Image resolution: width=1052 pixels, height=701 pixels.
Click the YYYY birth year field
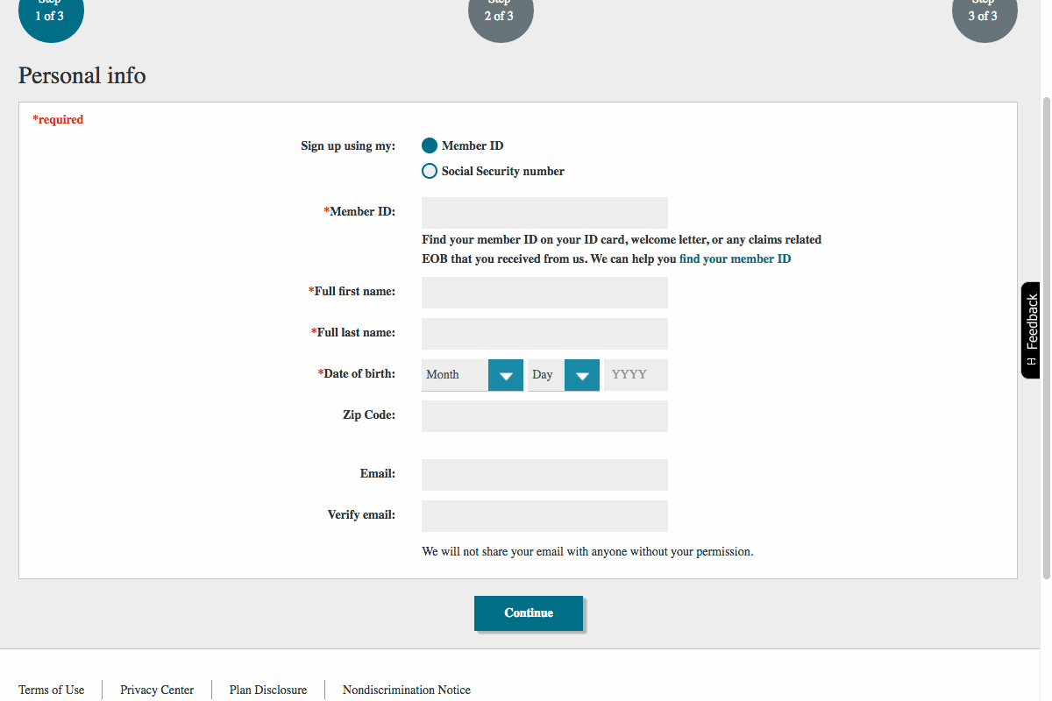[636, 375]
